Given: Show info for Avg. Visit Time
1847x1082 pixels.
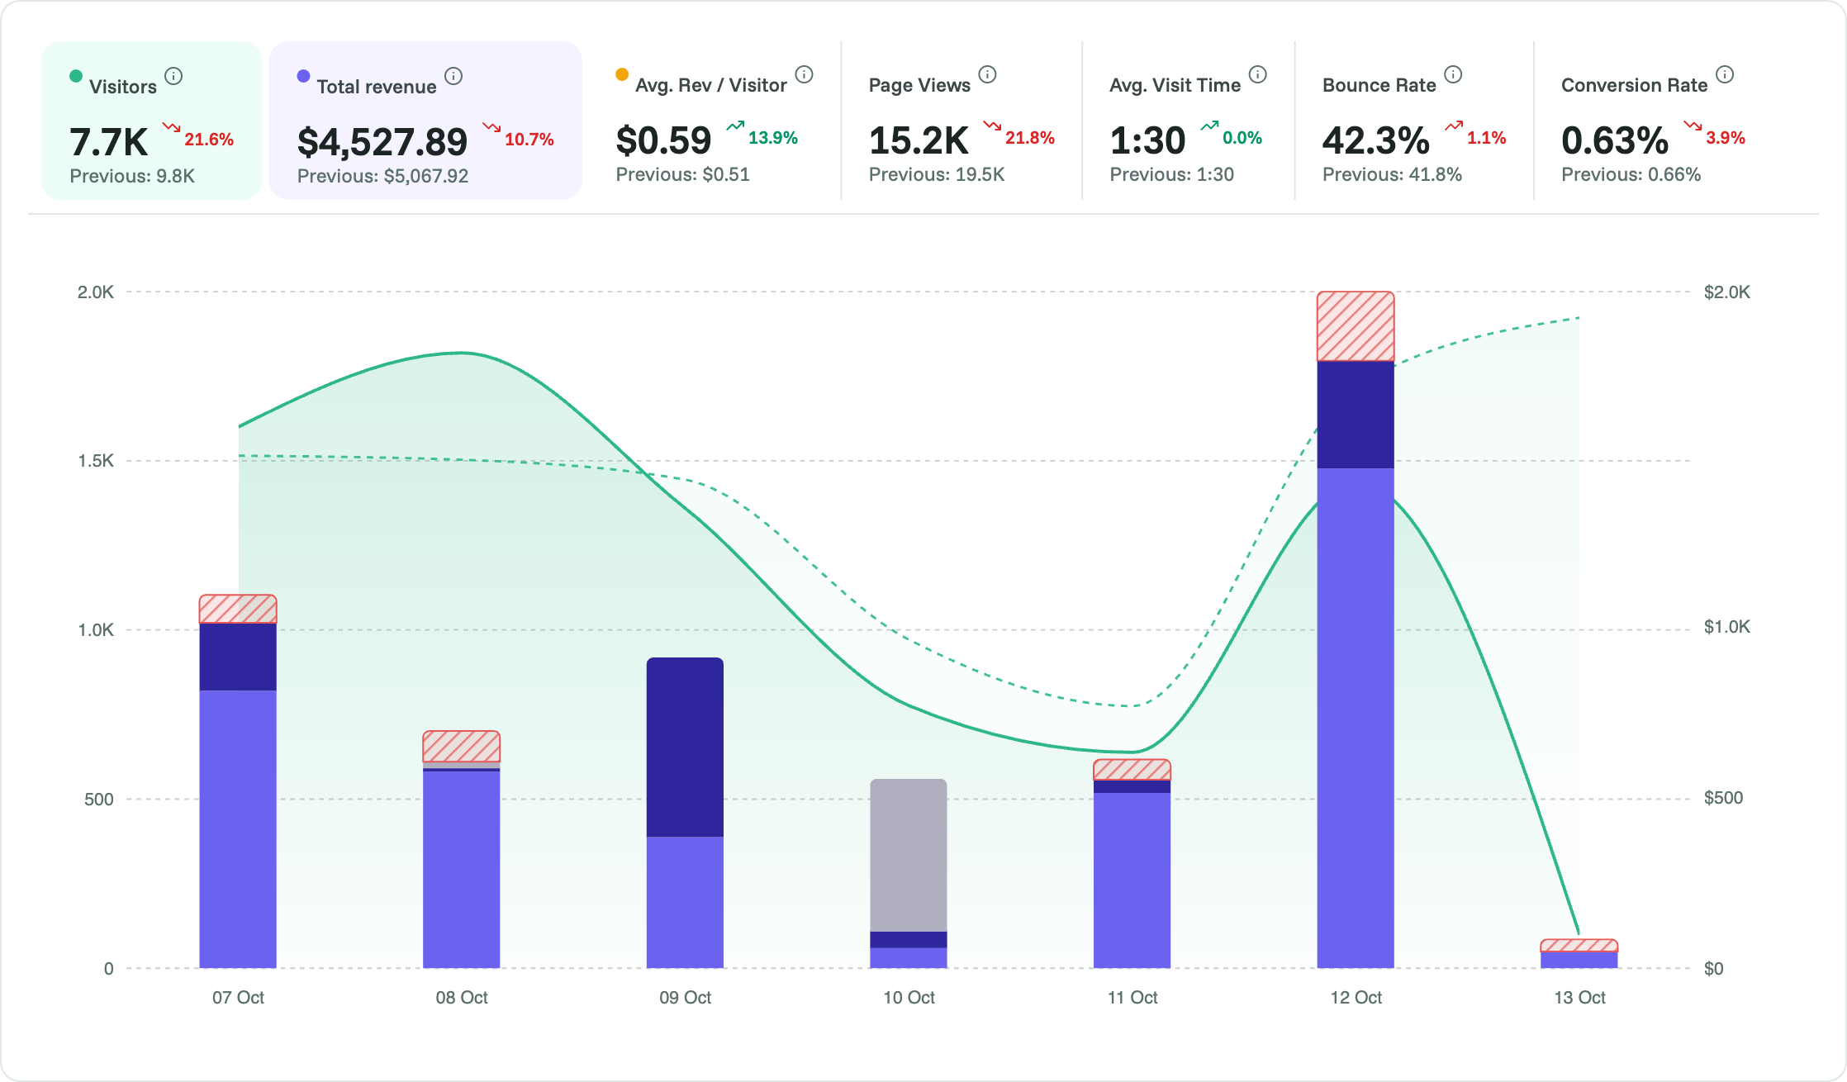Looking at the screenshot, I should [x=1258, y=74].
